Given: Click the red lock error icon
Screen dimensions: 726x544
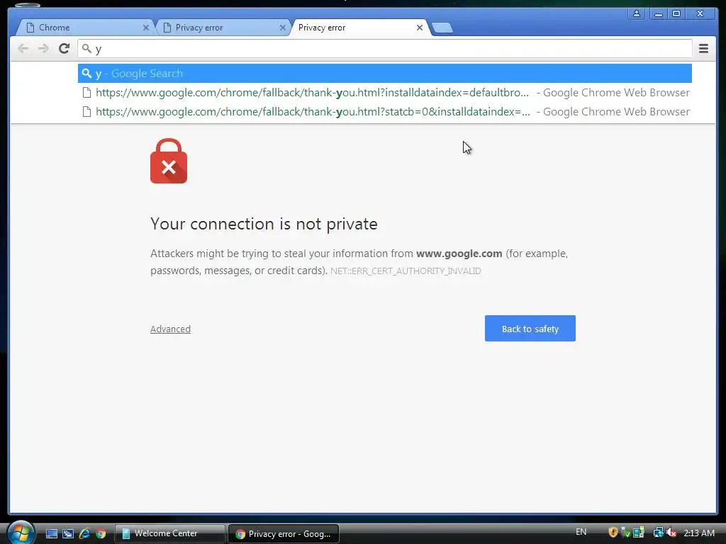Looking at the screenshot, I should [x=169, y=161].
